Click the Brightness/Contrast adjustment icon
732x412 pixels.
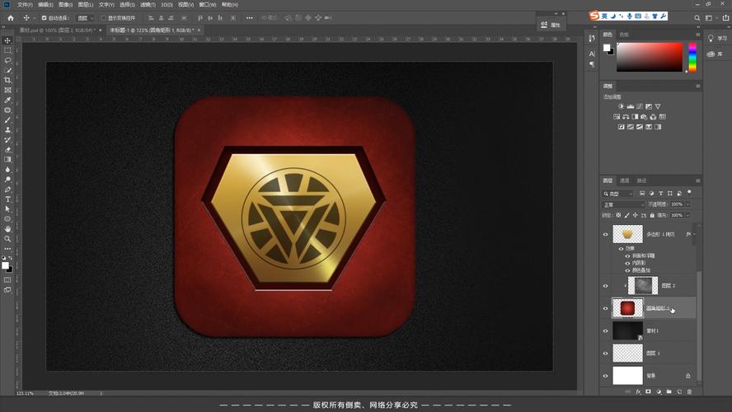(621, 106)
